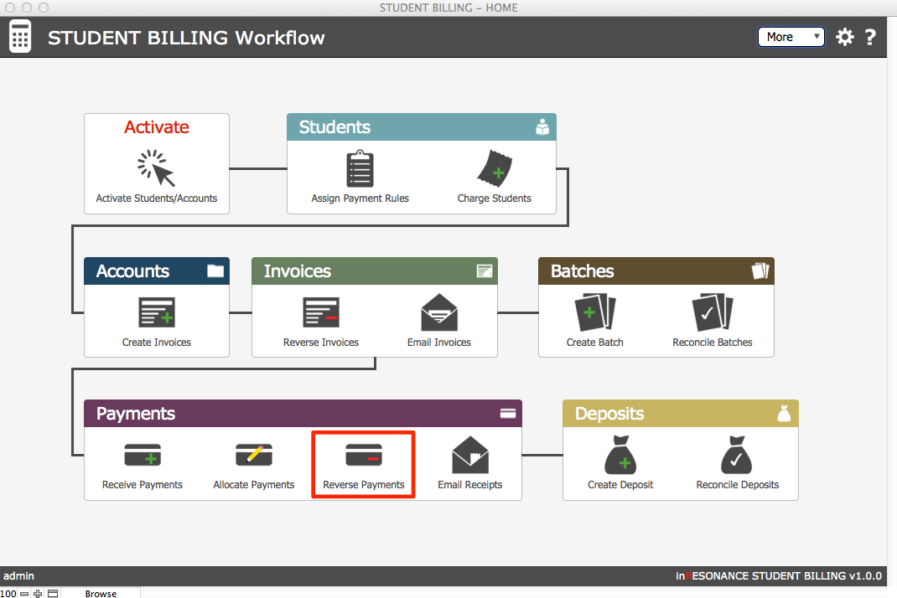Open Allocate Payments icon
Image resolution: width=897 pixels, height=598 pixels.
click(254, 456)
